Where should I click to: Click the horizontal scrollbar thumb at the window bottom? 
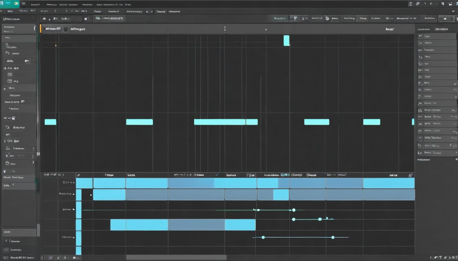[x=177, y=258]
